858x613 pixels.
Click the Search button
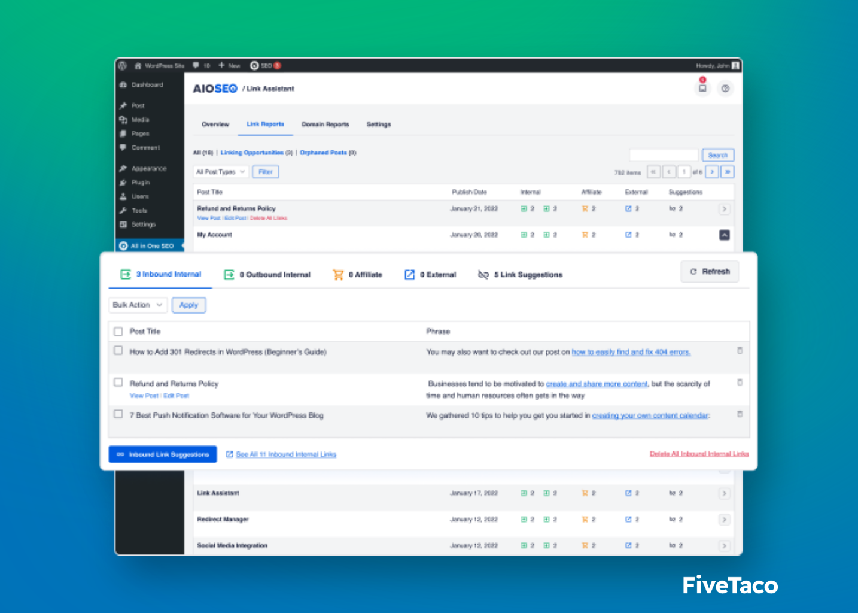[718, 155]
